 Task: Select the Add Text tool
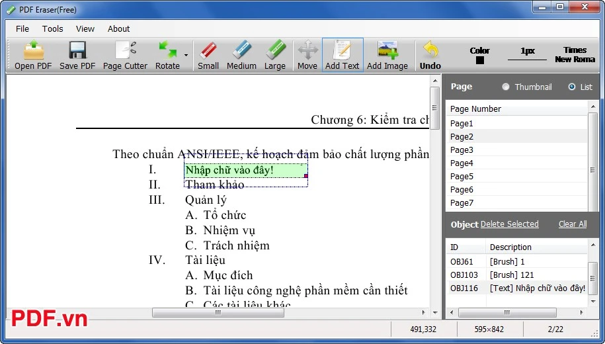(x=343, y=55)
